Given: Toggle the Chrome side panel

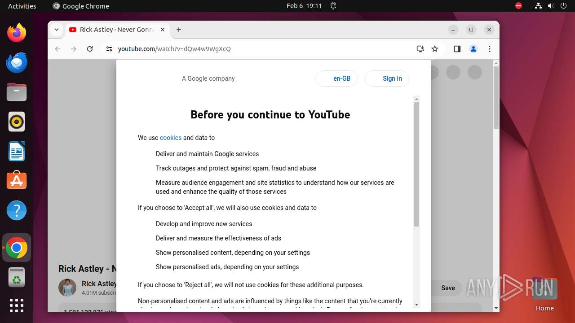Looking at the screenshot, I should 457,49.
